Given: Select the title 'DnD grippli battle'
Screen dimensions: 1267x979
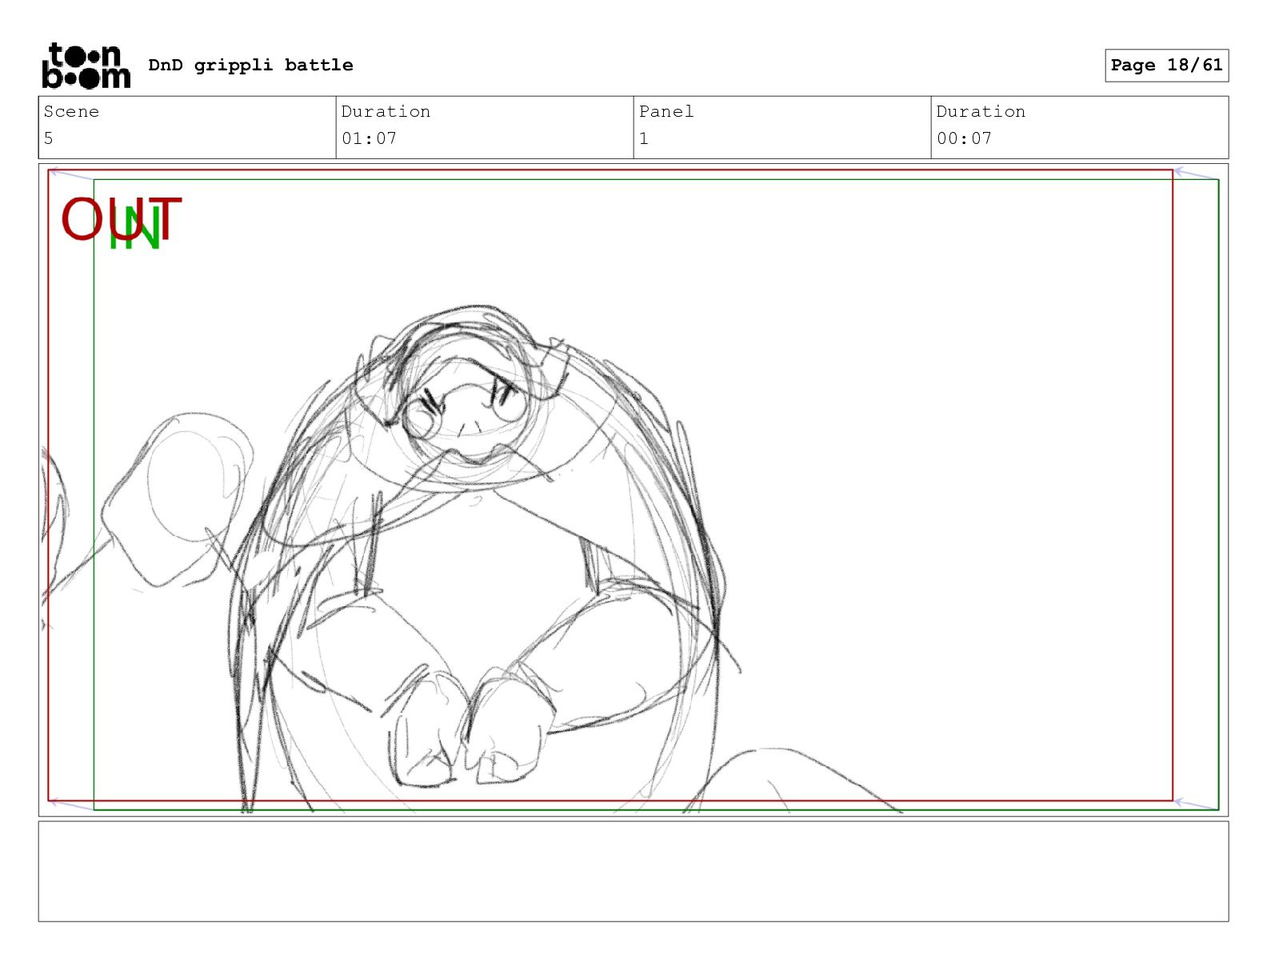Looking at the screenshot, I should [x=250, y=65].
